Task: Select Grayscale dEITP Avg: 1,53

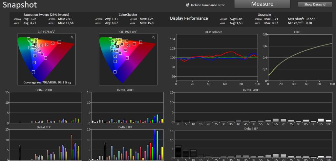Action: [236, 23]
